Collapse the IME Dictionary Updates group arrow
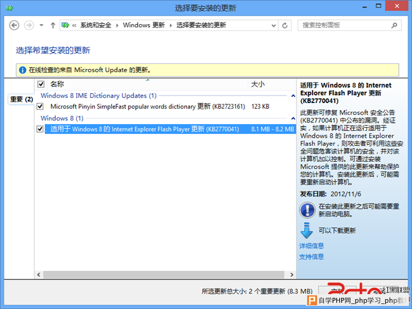 [x=293, y=96]
